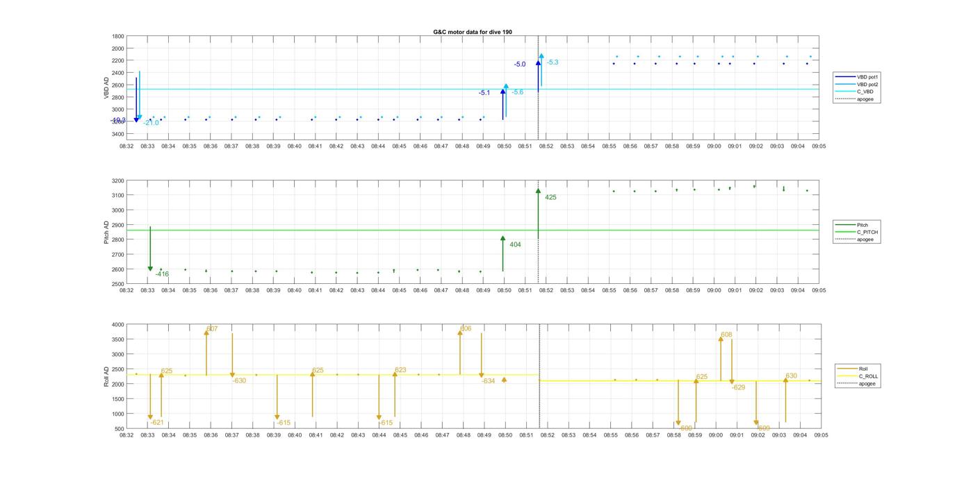The height and width of the screenshot is (481, 973).
Task: Click the '608' data label in Roll plot
Action: 726,335
